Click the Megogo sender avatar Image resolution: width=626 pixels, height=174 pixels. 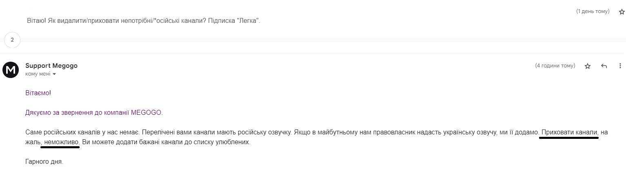(x=10, y=69)
